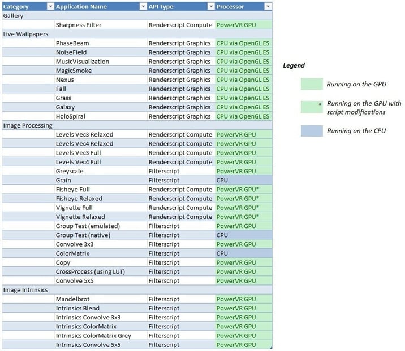Click the Legend heading text
The height and width of the screenshot is (351, 405).
click(x=294, y=65)
